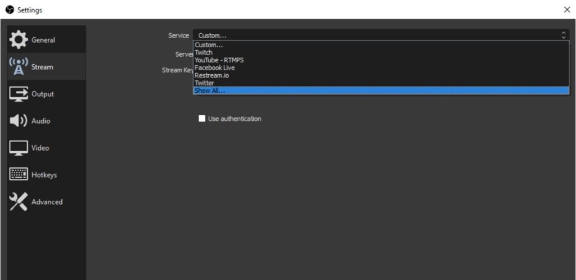Choose Facebook Live service

(381, 67)
